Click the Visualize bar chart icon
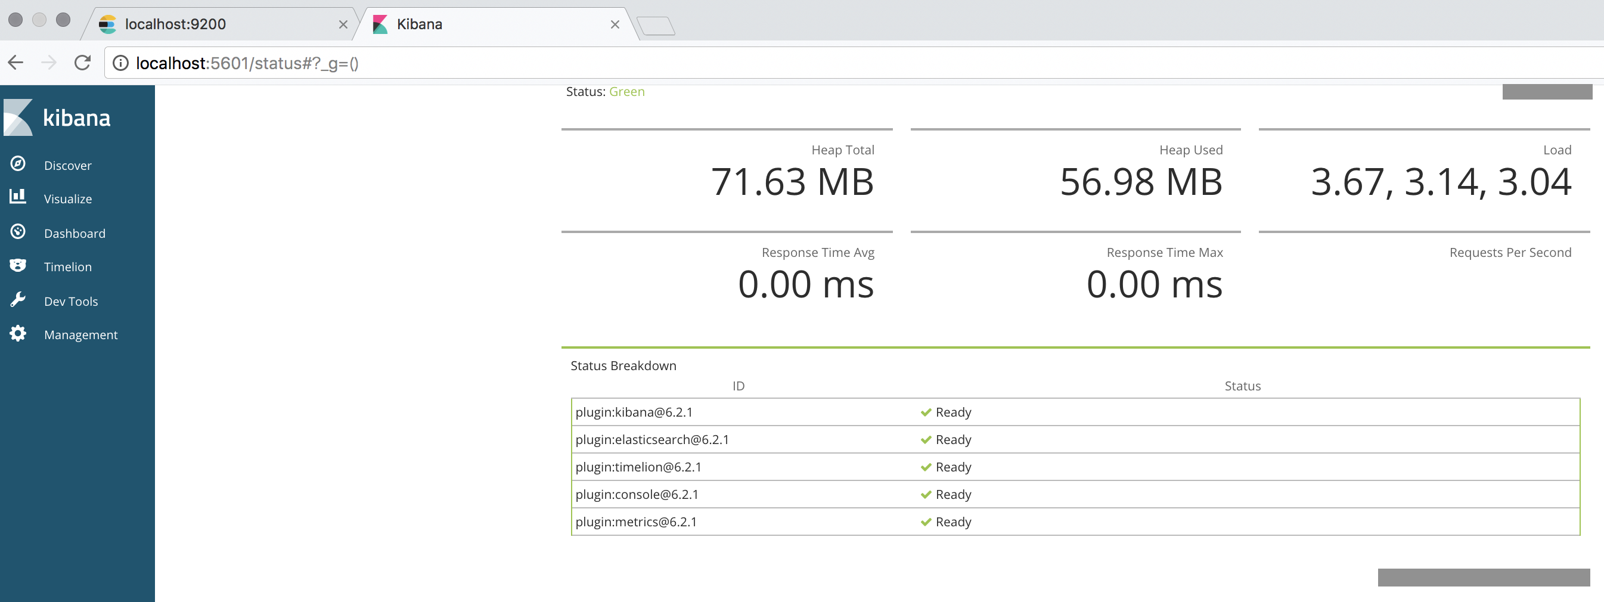The height and width of the screenshot is (602, 1604). pos(18,197)
